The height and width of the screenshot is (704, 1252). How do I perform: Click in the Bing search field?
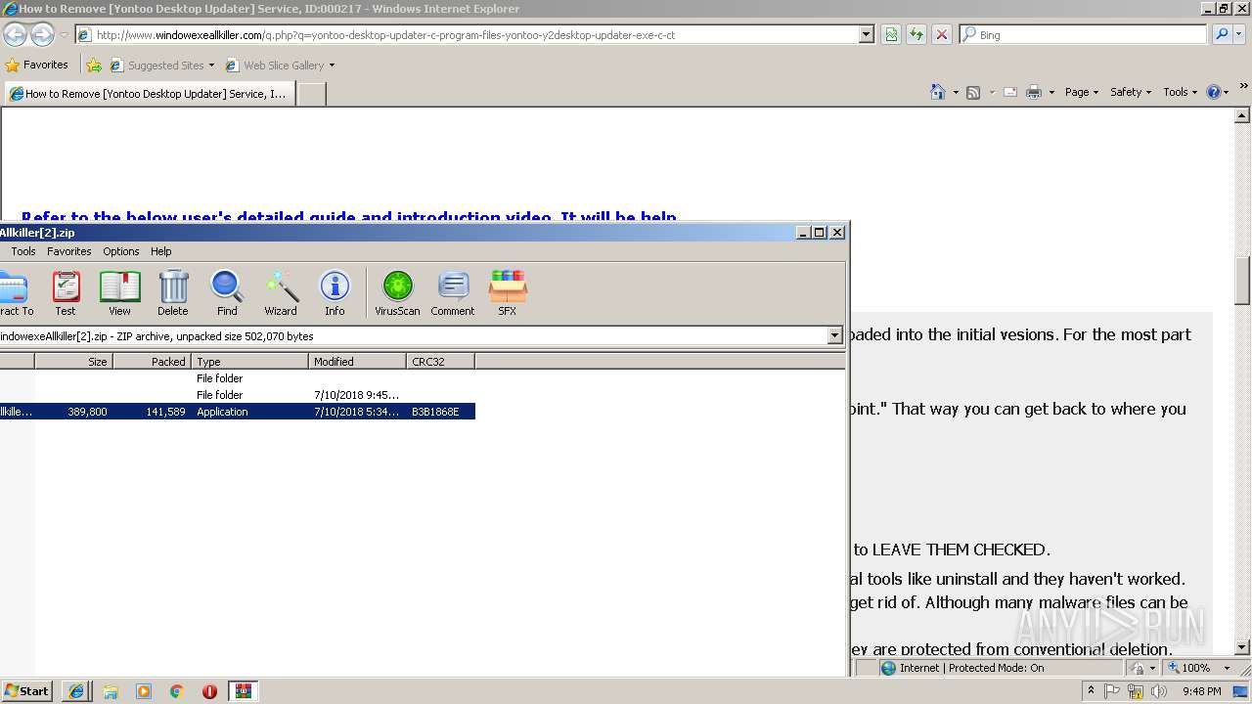coord(1083,34)
